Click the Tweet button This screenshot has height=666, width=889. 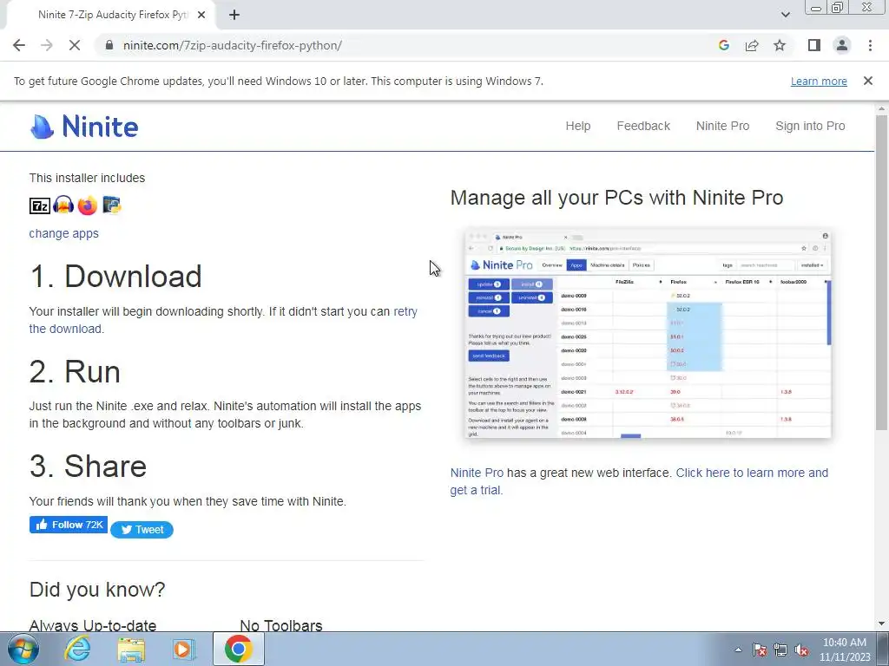point(142,530)
